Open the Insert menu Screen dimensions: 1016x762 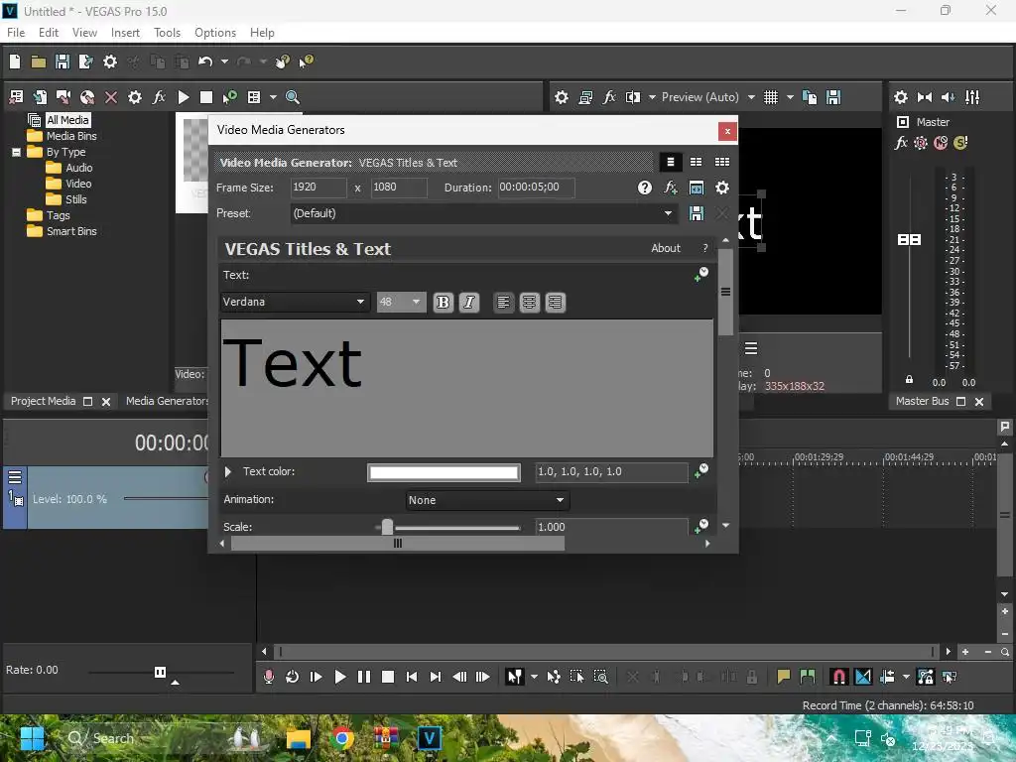[125, 33]
